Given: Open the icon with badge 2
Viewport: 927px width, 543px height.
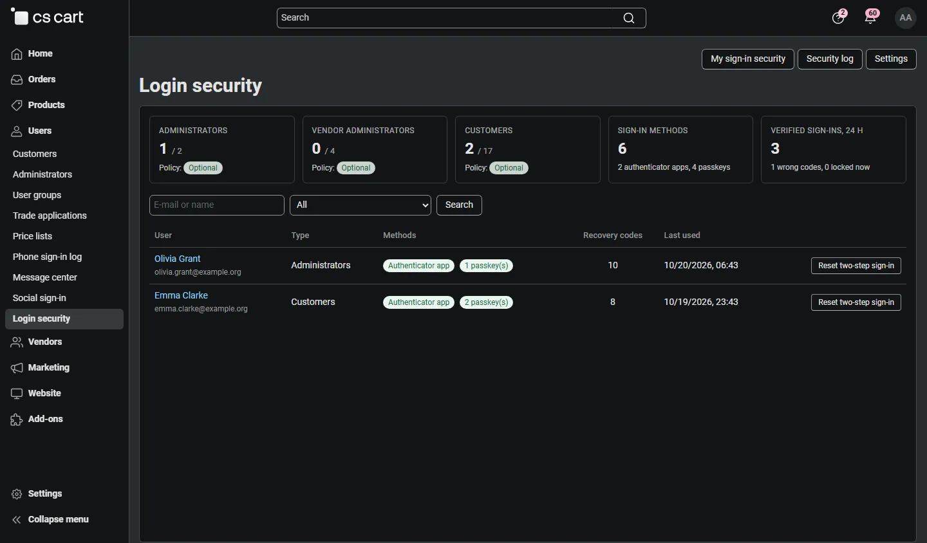Looking at the screenshot, I should click(x=839, y=17).
